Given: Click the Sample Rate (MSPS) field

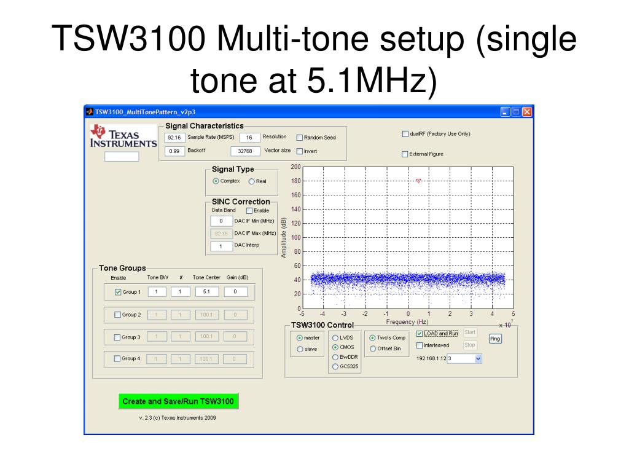Looking at the screenshot, I should click(x=174, y=138).
